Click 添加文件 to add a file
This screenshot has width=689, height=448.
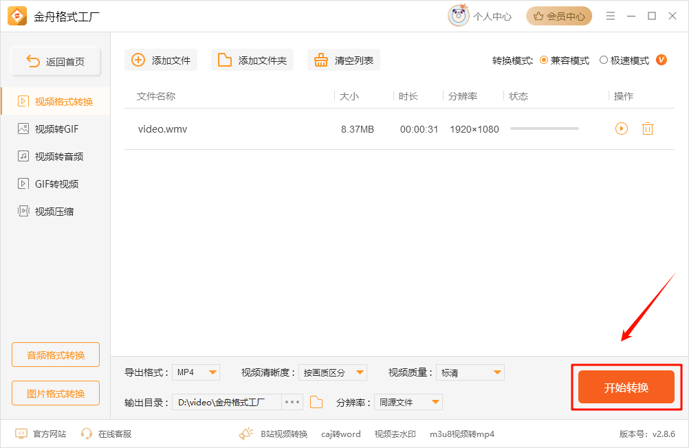(x=161, y=60)
